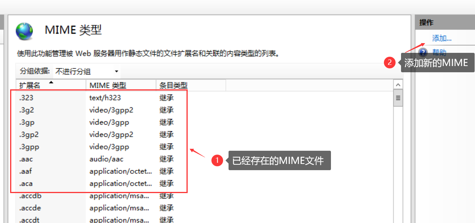Open the 分组依据 dropdown showing 不进行分组
The image size is (475, 223).
coord(87,71)
